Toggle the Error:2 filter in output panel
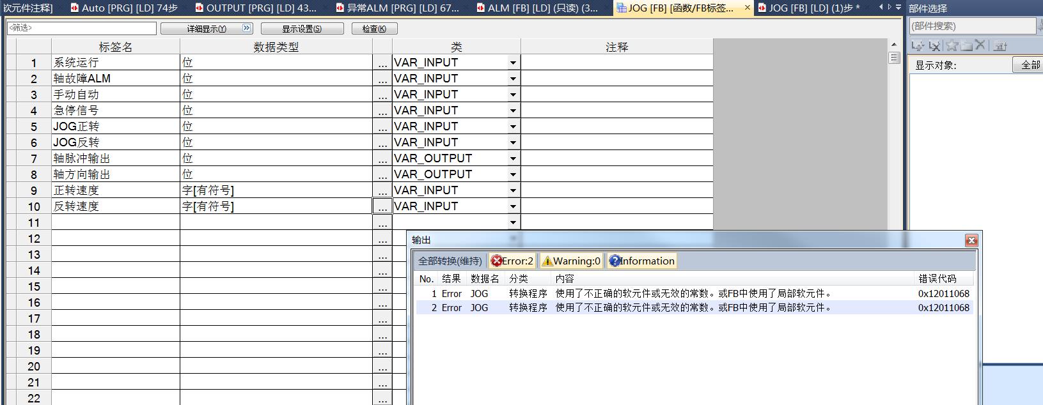This screenshot has width=1043, height=405. [512, 261]
